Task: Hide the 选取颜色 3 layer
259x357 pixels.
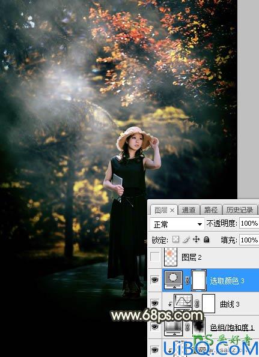Action: coord(155,280)
